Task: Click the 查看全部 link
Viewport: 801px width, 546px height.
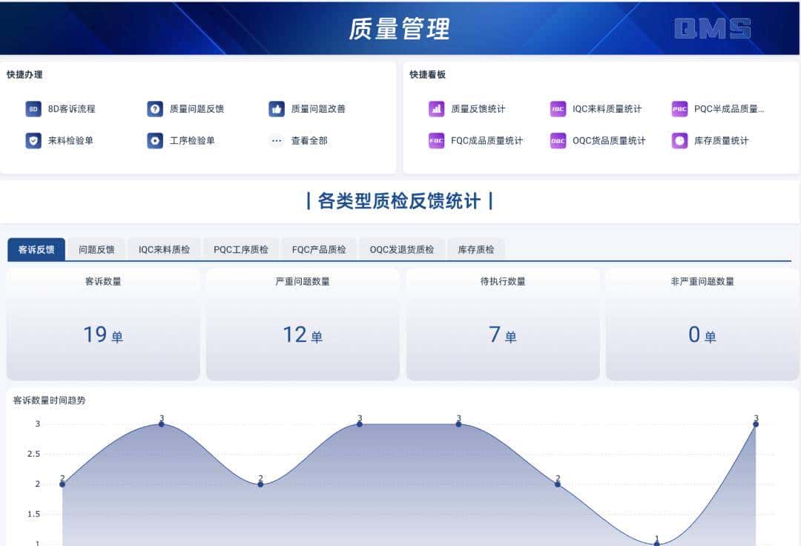Action: pos(309,140)
